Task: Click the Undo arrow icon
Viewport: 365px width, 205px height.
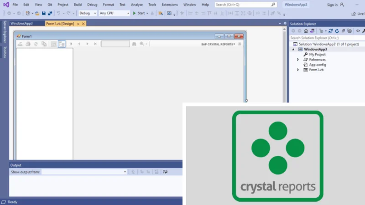Action: point(58,13)
